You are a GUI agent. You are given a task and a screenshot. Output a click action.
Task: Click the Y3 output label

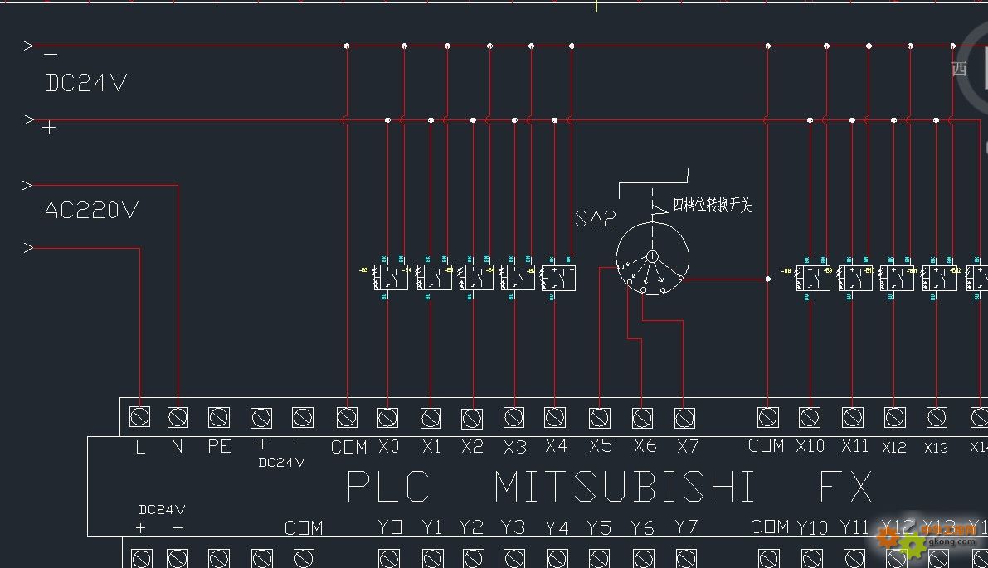pyautogui.click(x=513, y=527)
